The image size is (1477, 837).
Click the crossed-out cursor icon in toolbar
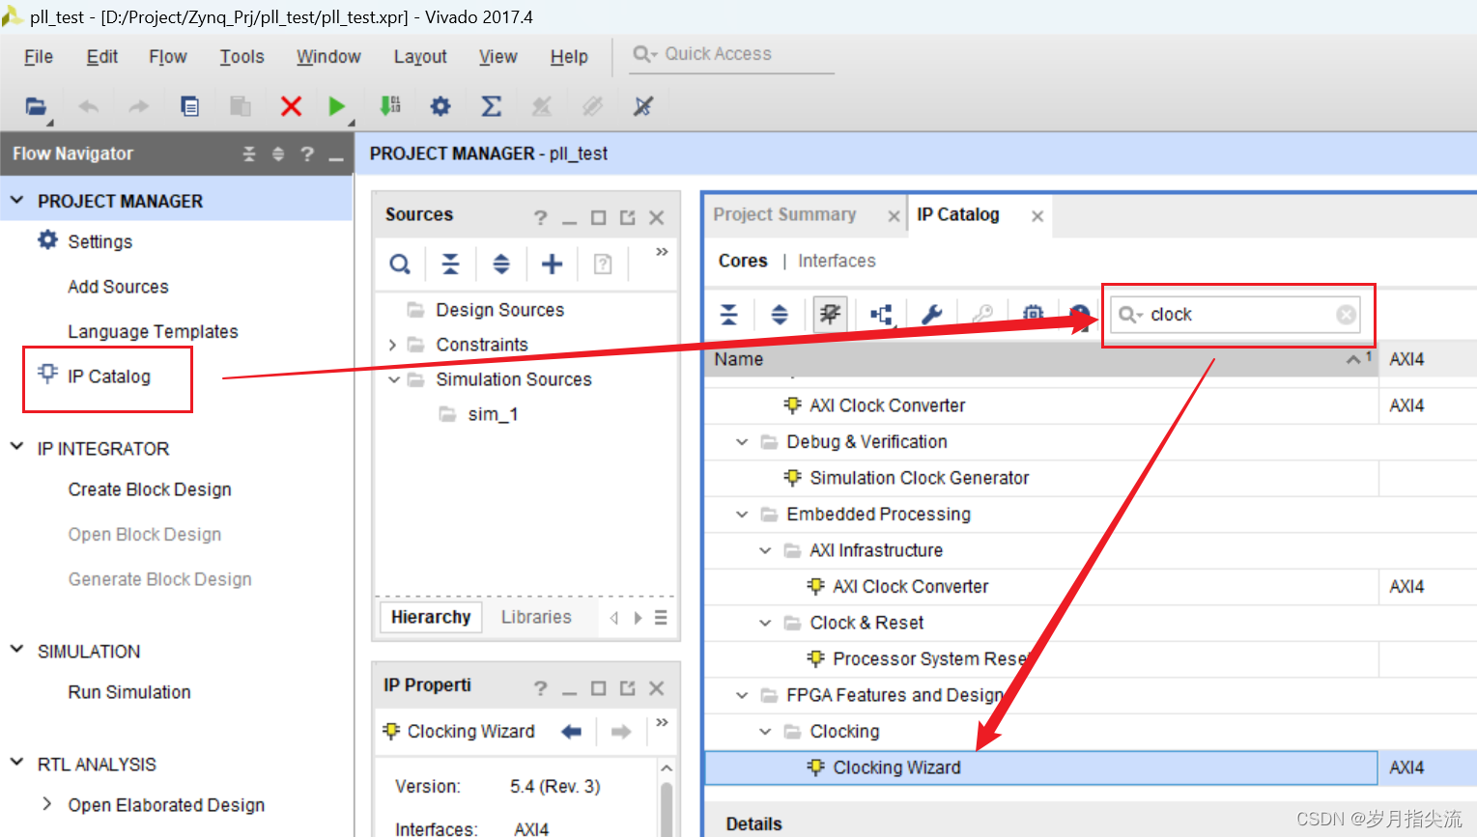(643, 106)
